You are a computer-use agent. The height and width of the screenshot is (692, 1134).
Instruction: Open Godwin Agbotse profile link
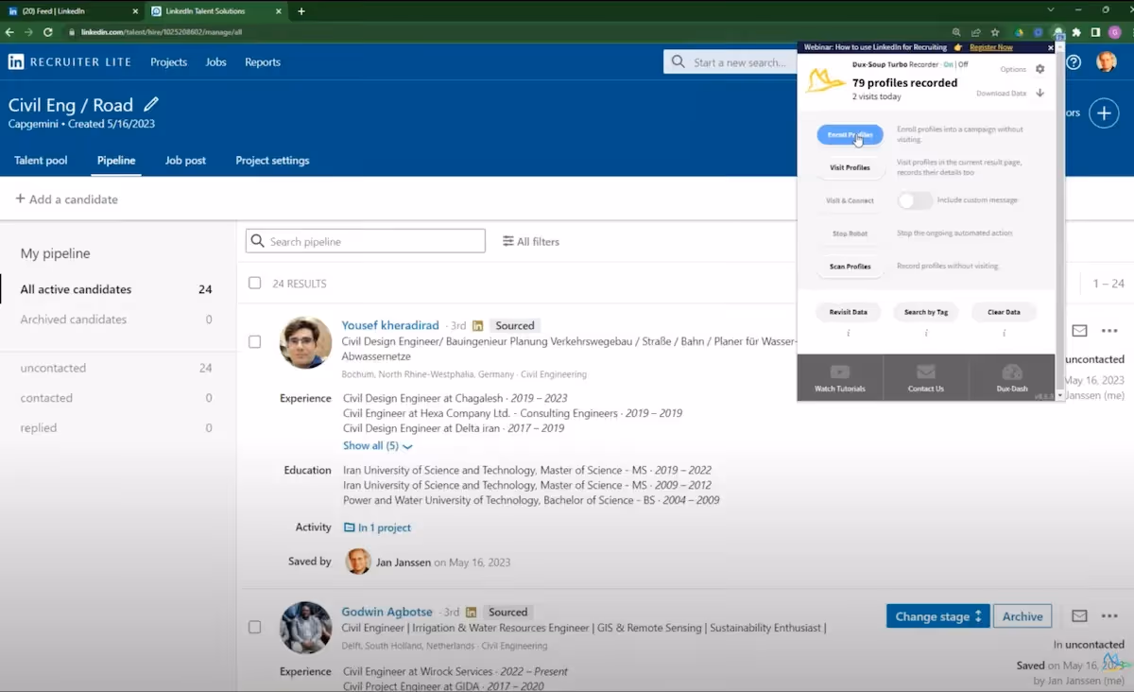pyautogui.click(x=387, y=612)
